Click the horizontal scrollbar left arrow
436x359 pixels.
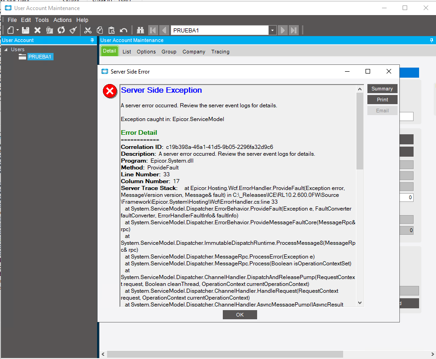pyautogui.click(x=103, y=354)
